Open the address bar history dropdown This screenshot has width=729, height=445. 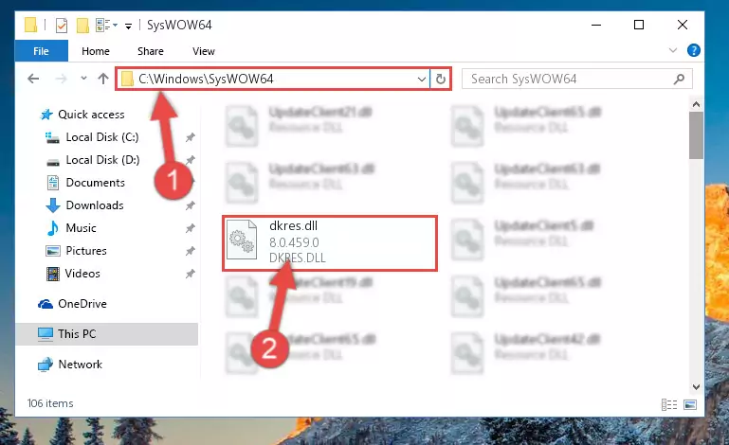(421, 79)
